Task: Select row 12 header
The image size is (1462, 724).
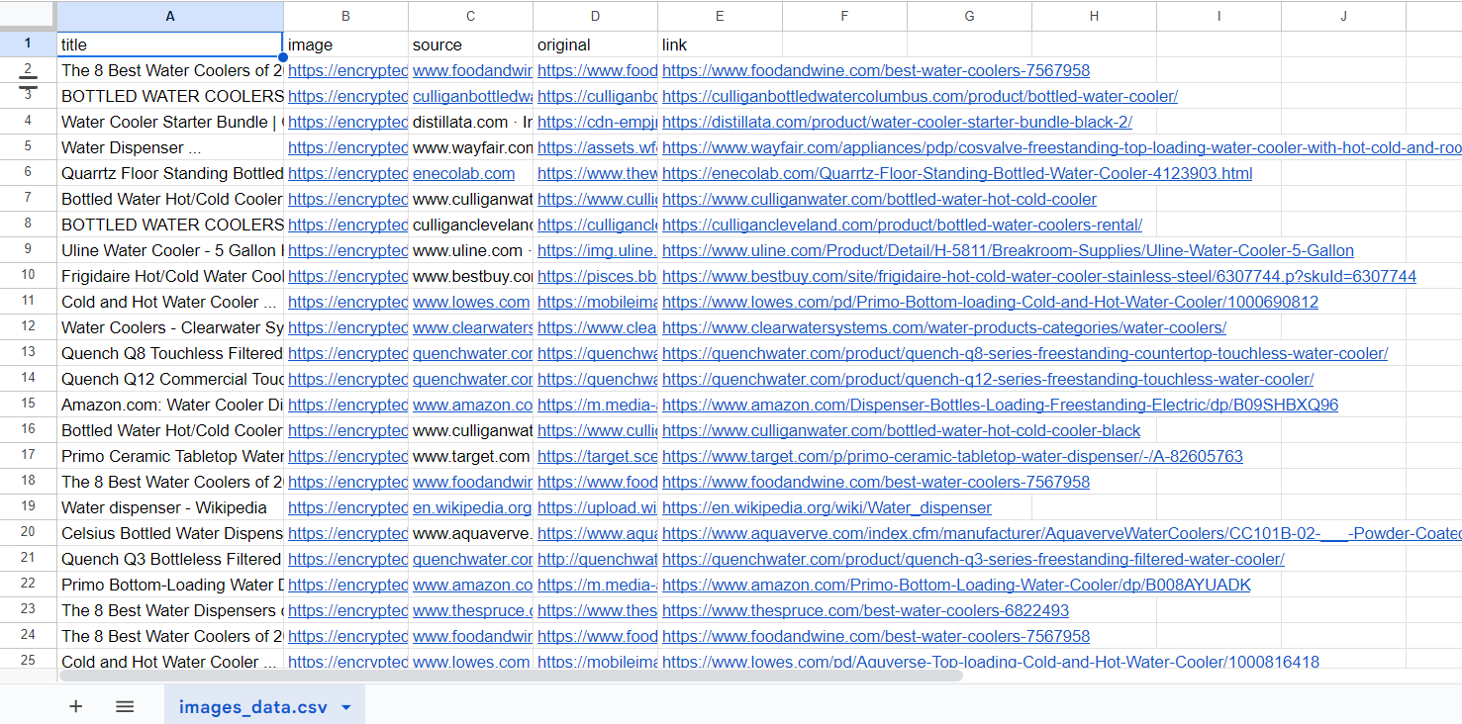Action: (x=28, y=327)
